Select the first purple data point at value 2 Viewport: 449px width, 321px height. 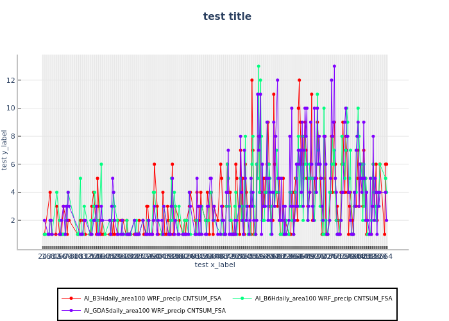[44, 220]
